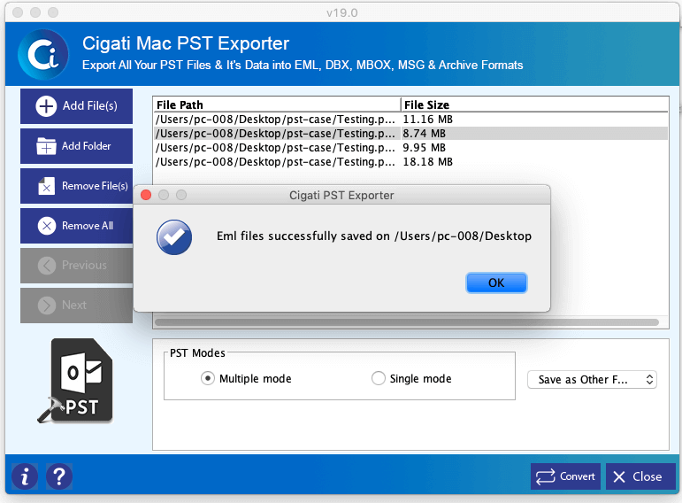Close the Cigati PST Exporter dialog with red button
This screenshot has width=682, height=503.
click(x=146, y=195)
